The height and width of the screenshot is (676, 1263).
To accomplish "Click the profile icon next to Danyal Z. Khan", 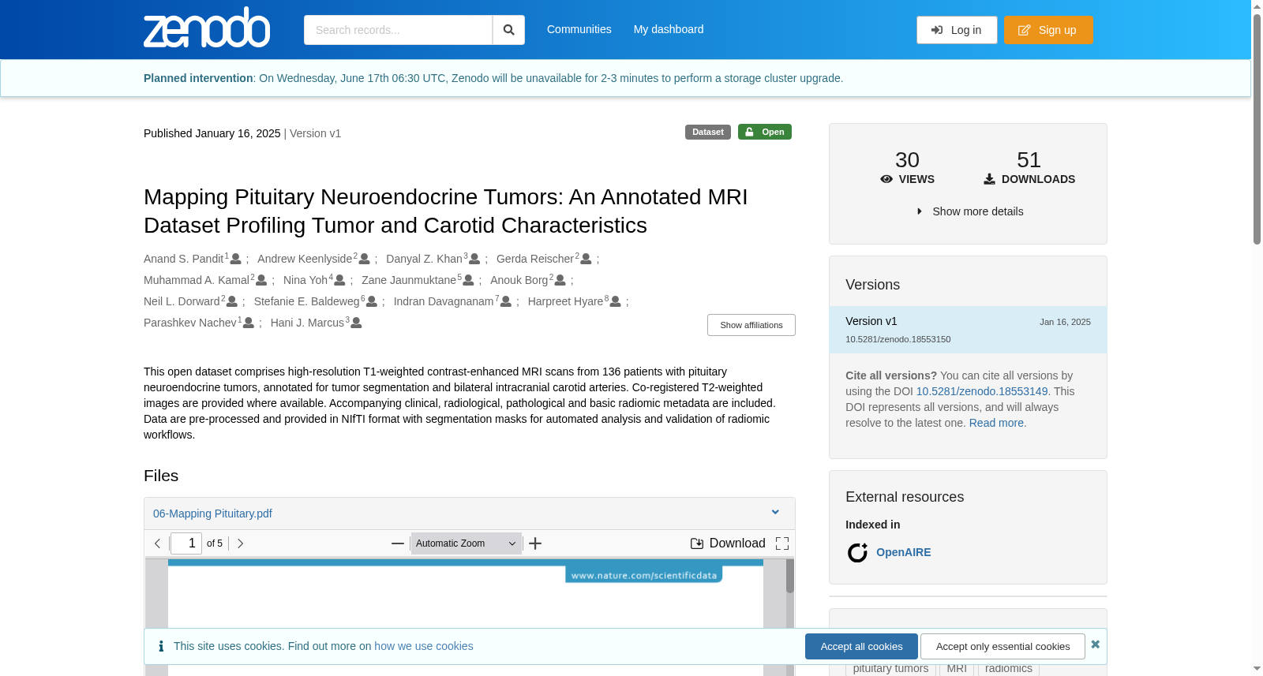I will 474,259.
